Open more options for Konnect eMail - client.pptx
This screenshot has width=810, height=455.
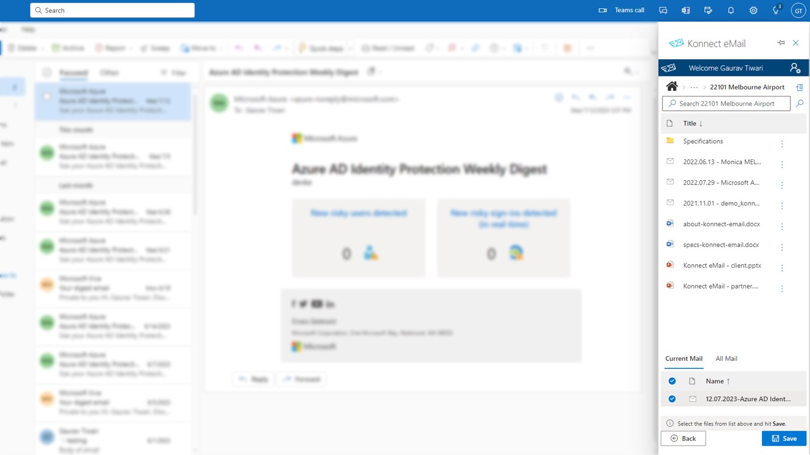tap(782, 268)
